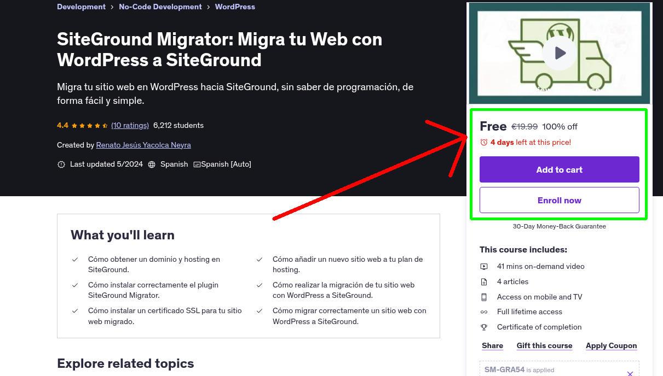
Task: Open instructor Renato Jesús Yacolca Neyra's profile
Action: tap(143, 145)
